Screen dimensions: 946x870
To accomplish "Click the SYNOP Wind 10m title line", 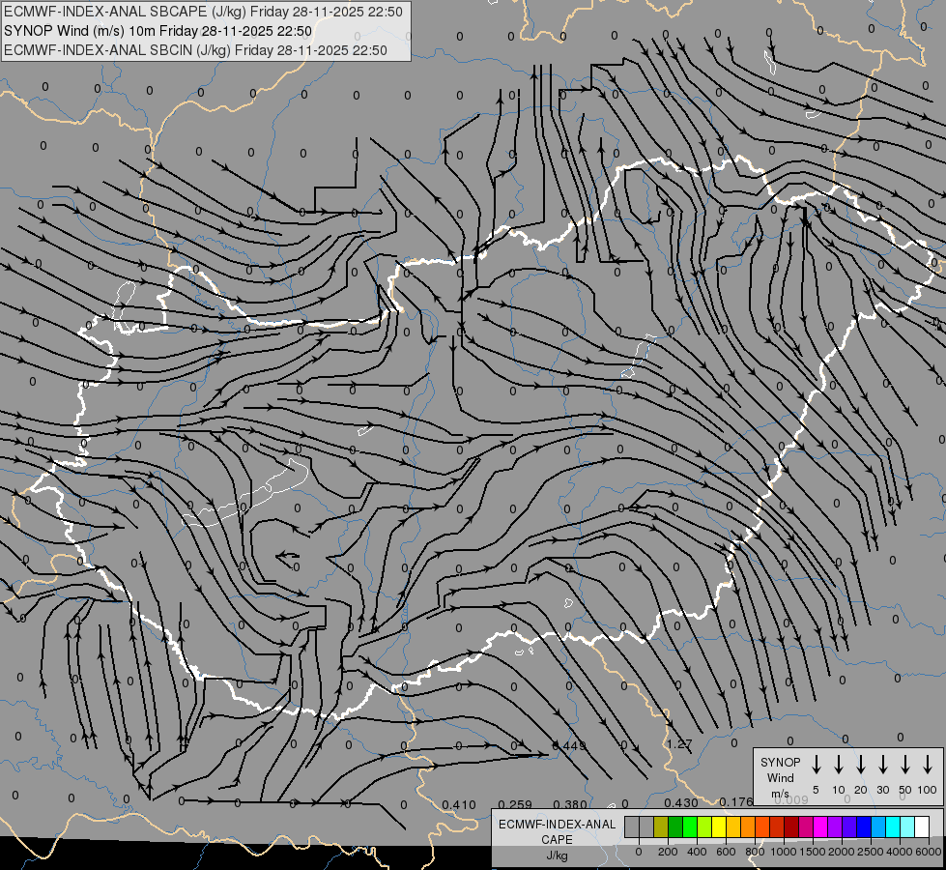I will pyautogui.click(x=158, y=31).
